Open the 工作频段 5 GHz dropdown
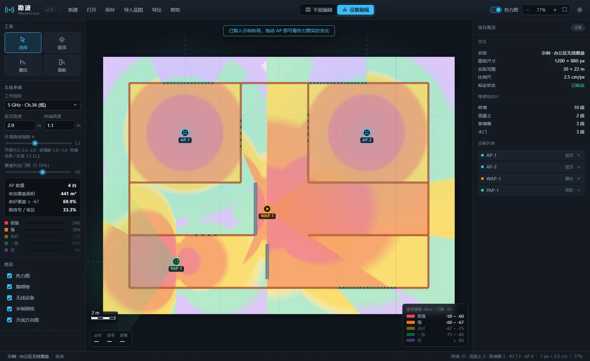 pos(42,105)
